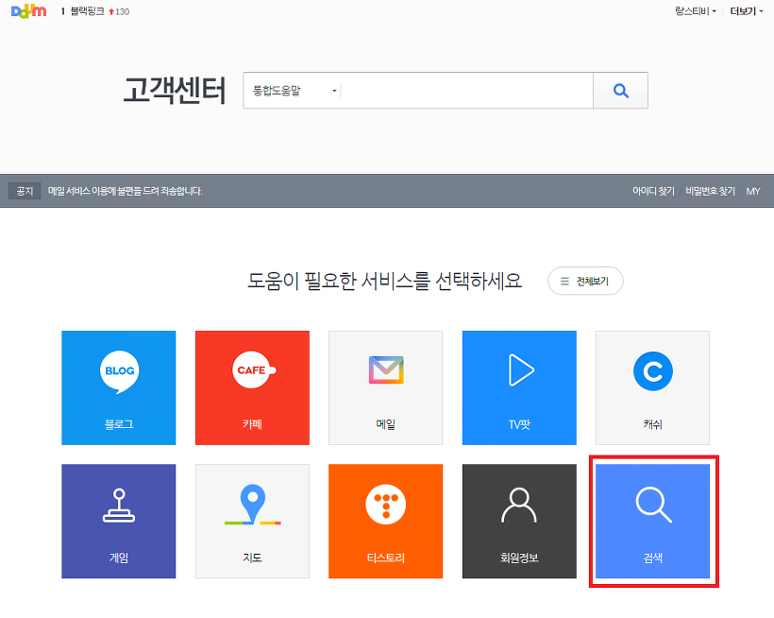Image resolution: width=774 pixels, height=618 pixels.
Task: Open the Cafe service tile
Action: [252, 387]
